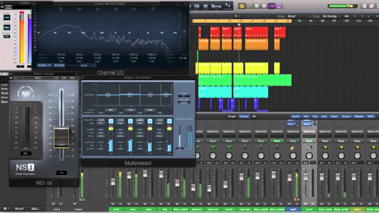Click the count-in 1234 button
This screenshot has height=213, width=379.
coord(272,6)
